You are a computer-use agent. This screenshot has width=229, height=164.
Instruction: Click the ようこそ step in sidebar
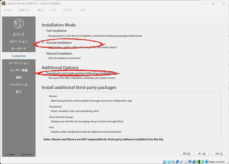(x=19, y=34)
